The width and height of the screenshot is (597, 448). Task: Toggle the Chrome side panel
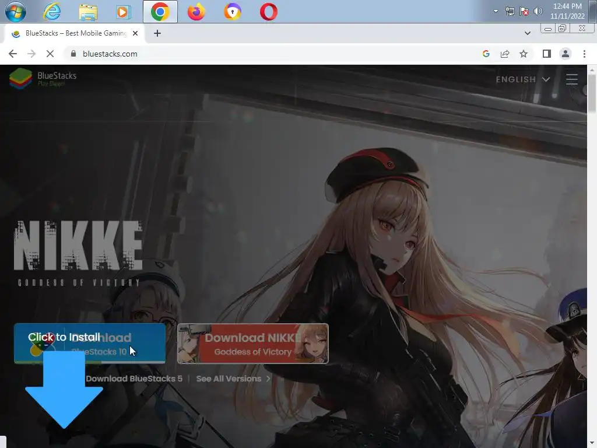547,54
